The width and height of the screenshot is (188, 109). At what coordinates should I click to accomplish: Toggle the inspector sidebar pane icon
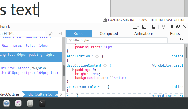(60, 33)
